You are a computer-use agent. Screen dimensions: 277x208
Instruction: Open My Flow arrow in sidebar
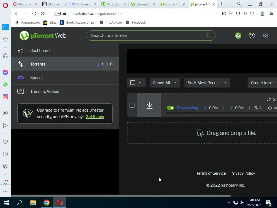click(5, 125)
